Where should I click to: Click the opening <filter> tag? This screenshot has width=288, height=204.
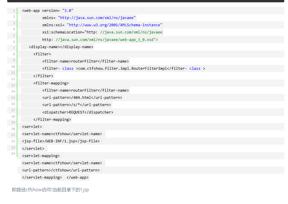tap(42, 54)
